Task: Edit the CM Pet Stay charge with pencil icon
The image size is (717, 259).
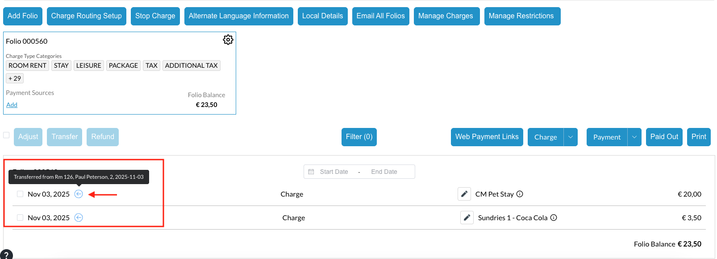Action: [x=464, y=194]
